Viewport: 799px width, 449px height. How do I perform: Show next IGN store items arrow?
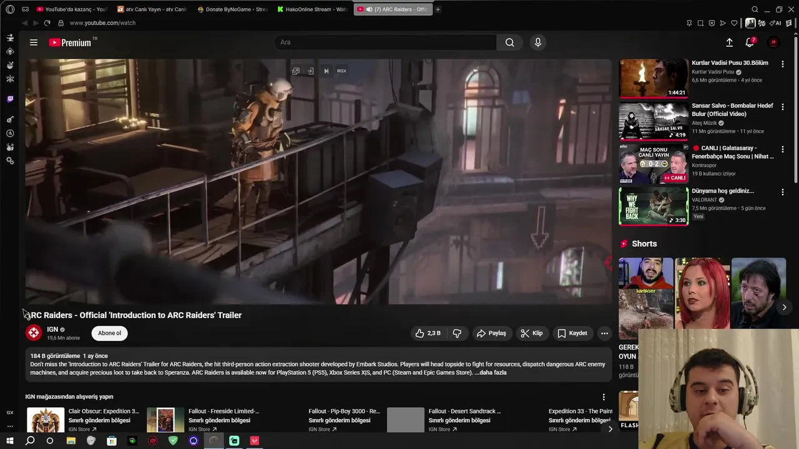[610, 429]
